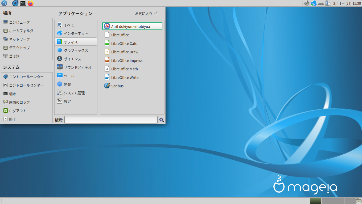Click the Mageia main menu icon
Viewport: 362px width, 204px height.
point(4,3)
